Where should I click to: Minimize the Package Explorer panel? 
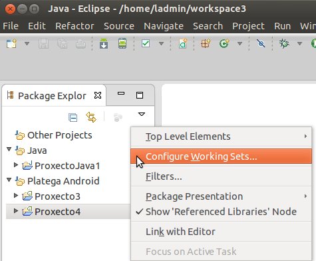[x=121, y=94]
